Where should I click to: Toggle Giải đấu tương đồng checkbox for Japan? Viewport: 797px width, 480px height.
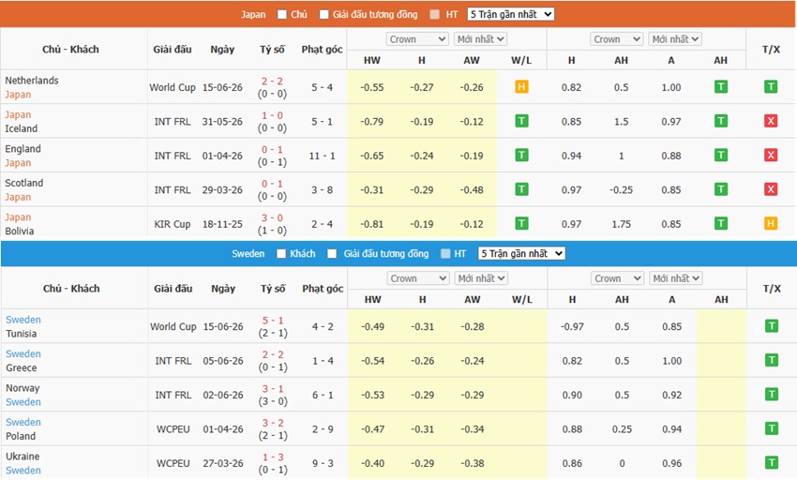(x=323, y=14)
